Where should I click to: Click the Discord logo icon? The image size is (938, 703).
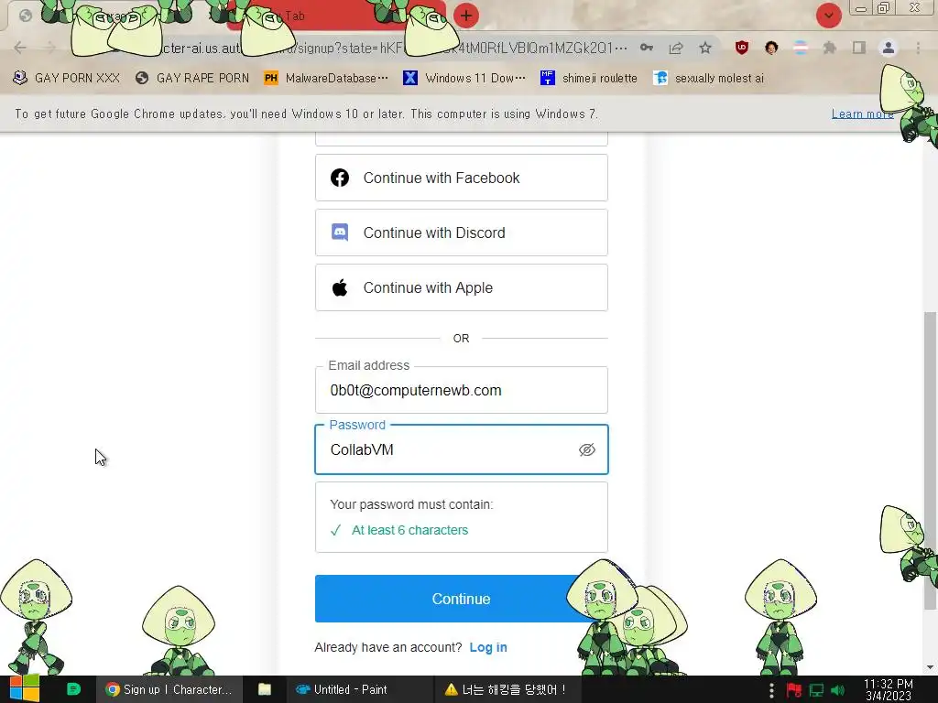[x=340, y=232]
